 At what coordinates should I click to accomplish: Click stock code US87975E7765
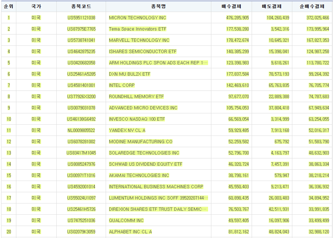81,29
